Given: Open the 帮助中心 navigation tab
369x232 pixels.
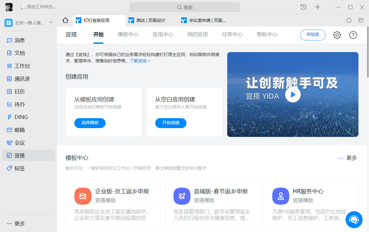Looking at the screenshot, I should [x=267, y=34].
